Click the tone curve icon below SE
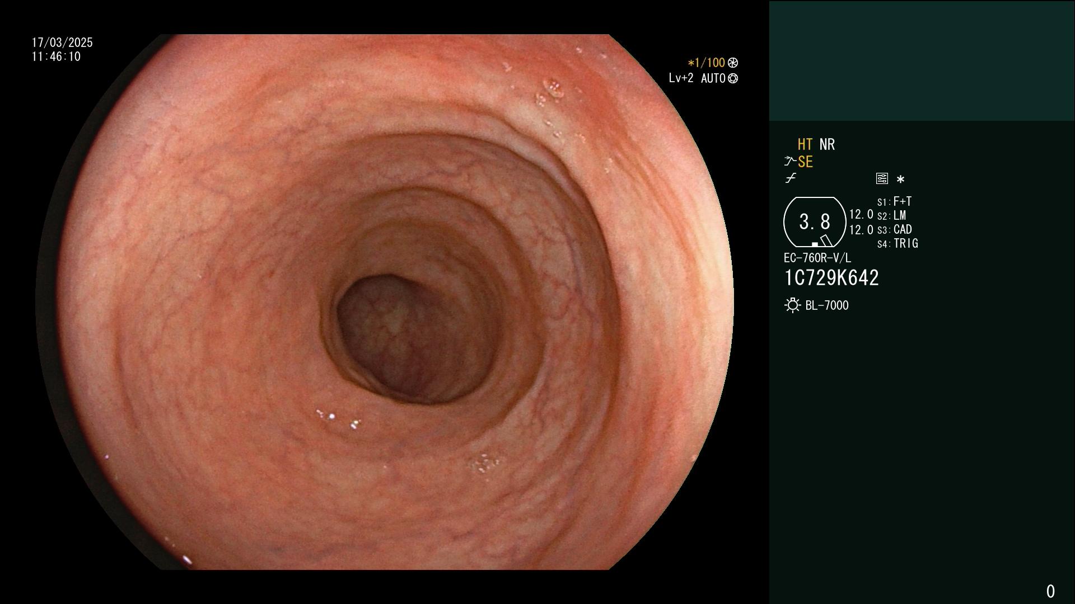 (791, 178)
